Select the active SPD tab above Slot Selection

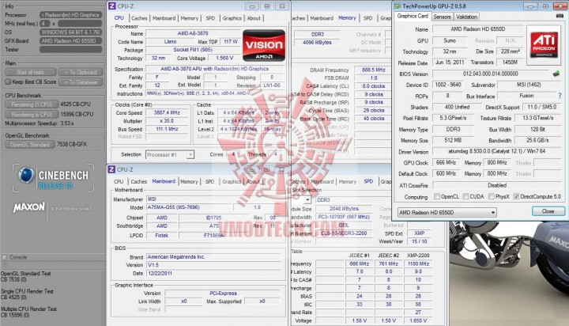(x=368, y=181)
